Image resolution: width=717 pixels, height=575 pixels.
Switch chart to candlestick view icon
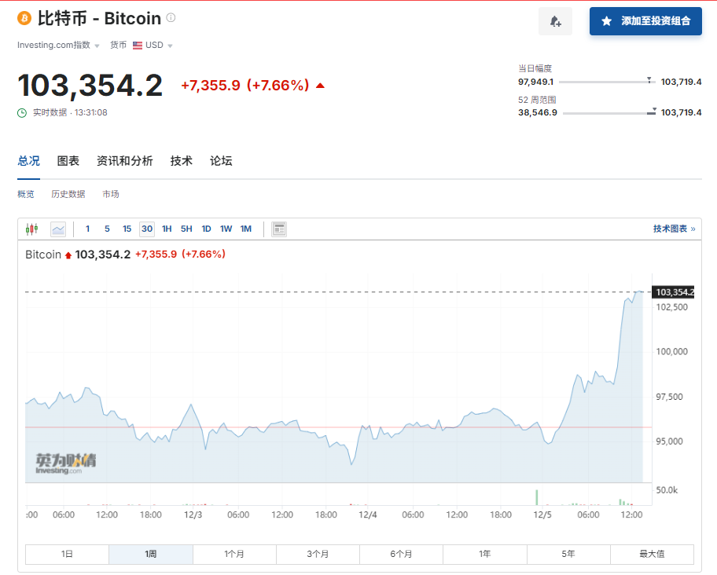coord(31,229)
